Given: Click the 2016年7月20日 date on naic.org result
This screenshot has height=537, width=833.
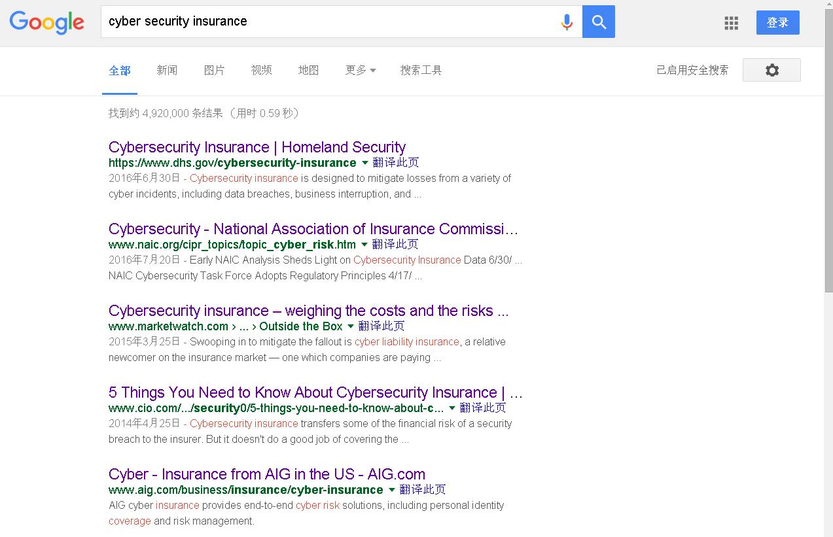Looking at the screenshot, I should (x=145, y=260).
